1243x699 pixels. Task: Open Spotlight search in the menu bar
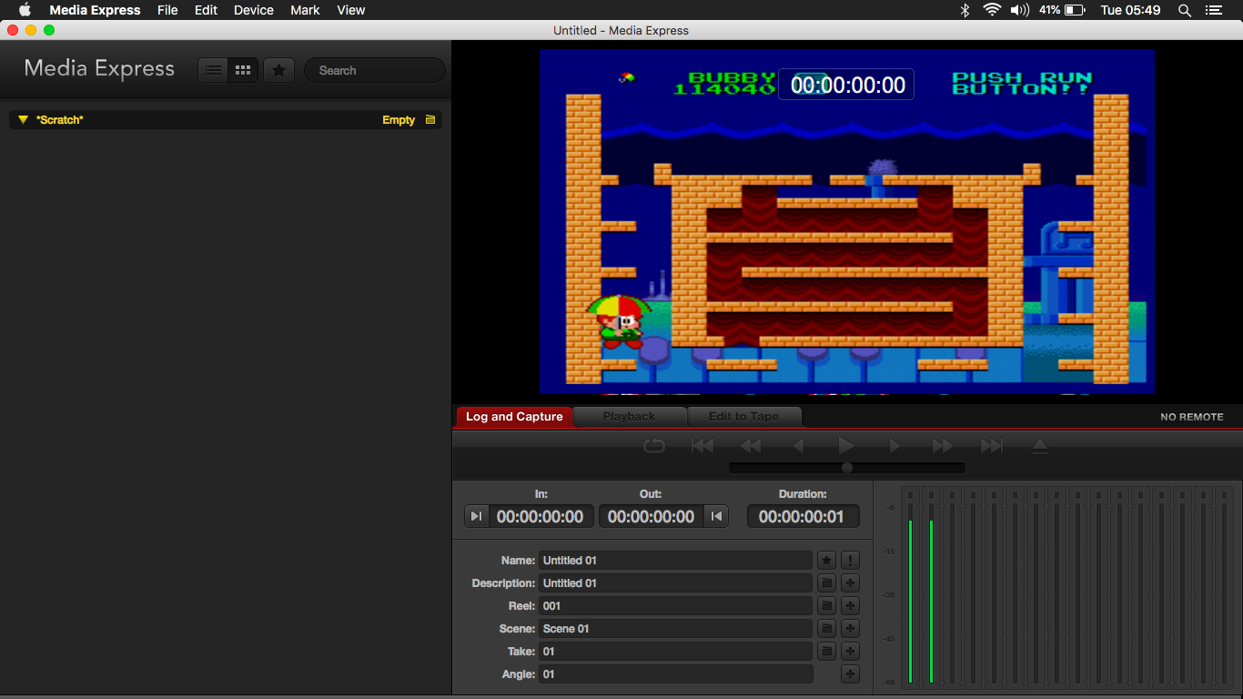1185,10
